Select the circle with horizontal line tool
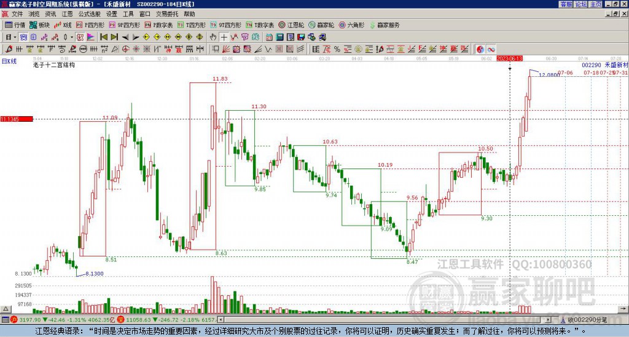This screenshot has height=337, width=629. [83, 49]
